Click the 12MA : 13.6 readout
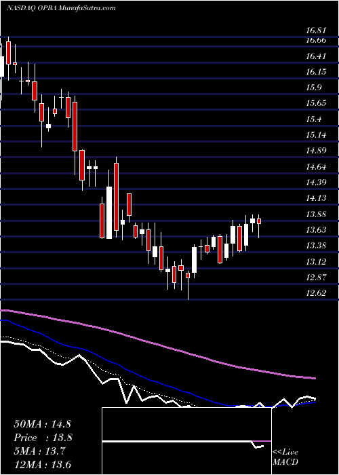 (43, 464)
